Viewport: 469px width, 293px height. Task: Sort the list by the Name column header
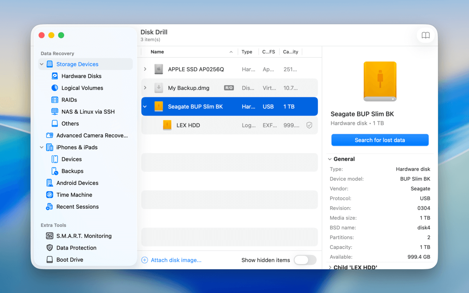point(157,52)
